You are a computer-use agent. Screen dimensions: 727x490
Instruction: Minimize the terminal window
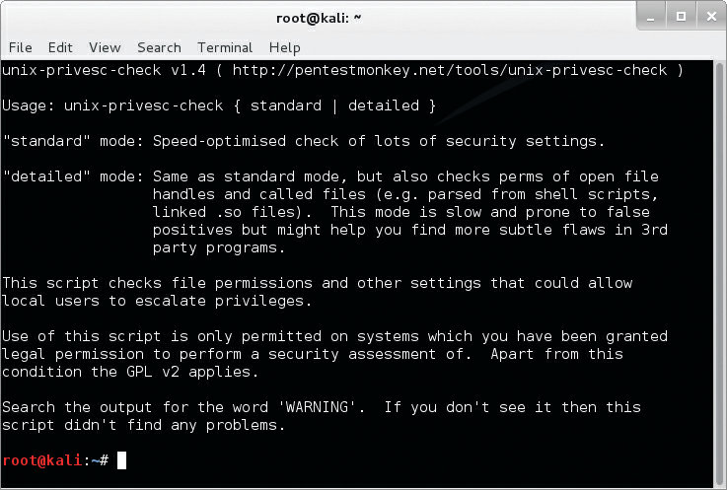(651, 16)
